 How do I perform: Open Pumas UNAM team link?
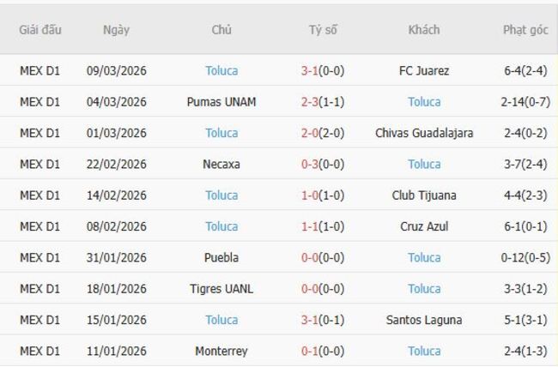[x=221, y=102]
